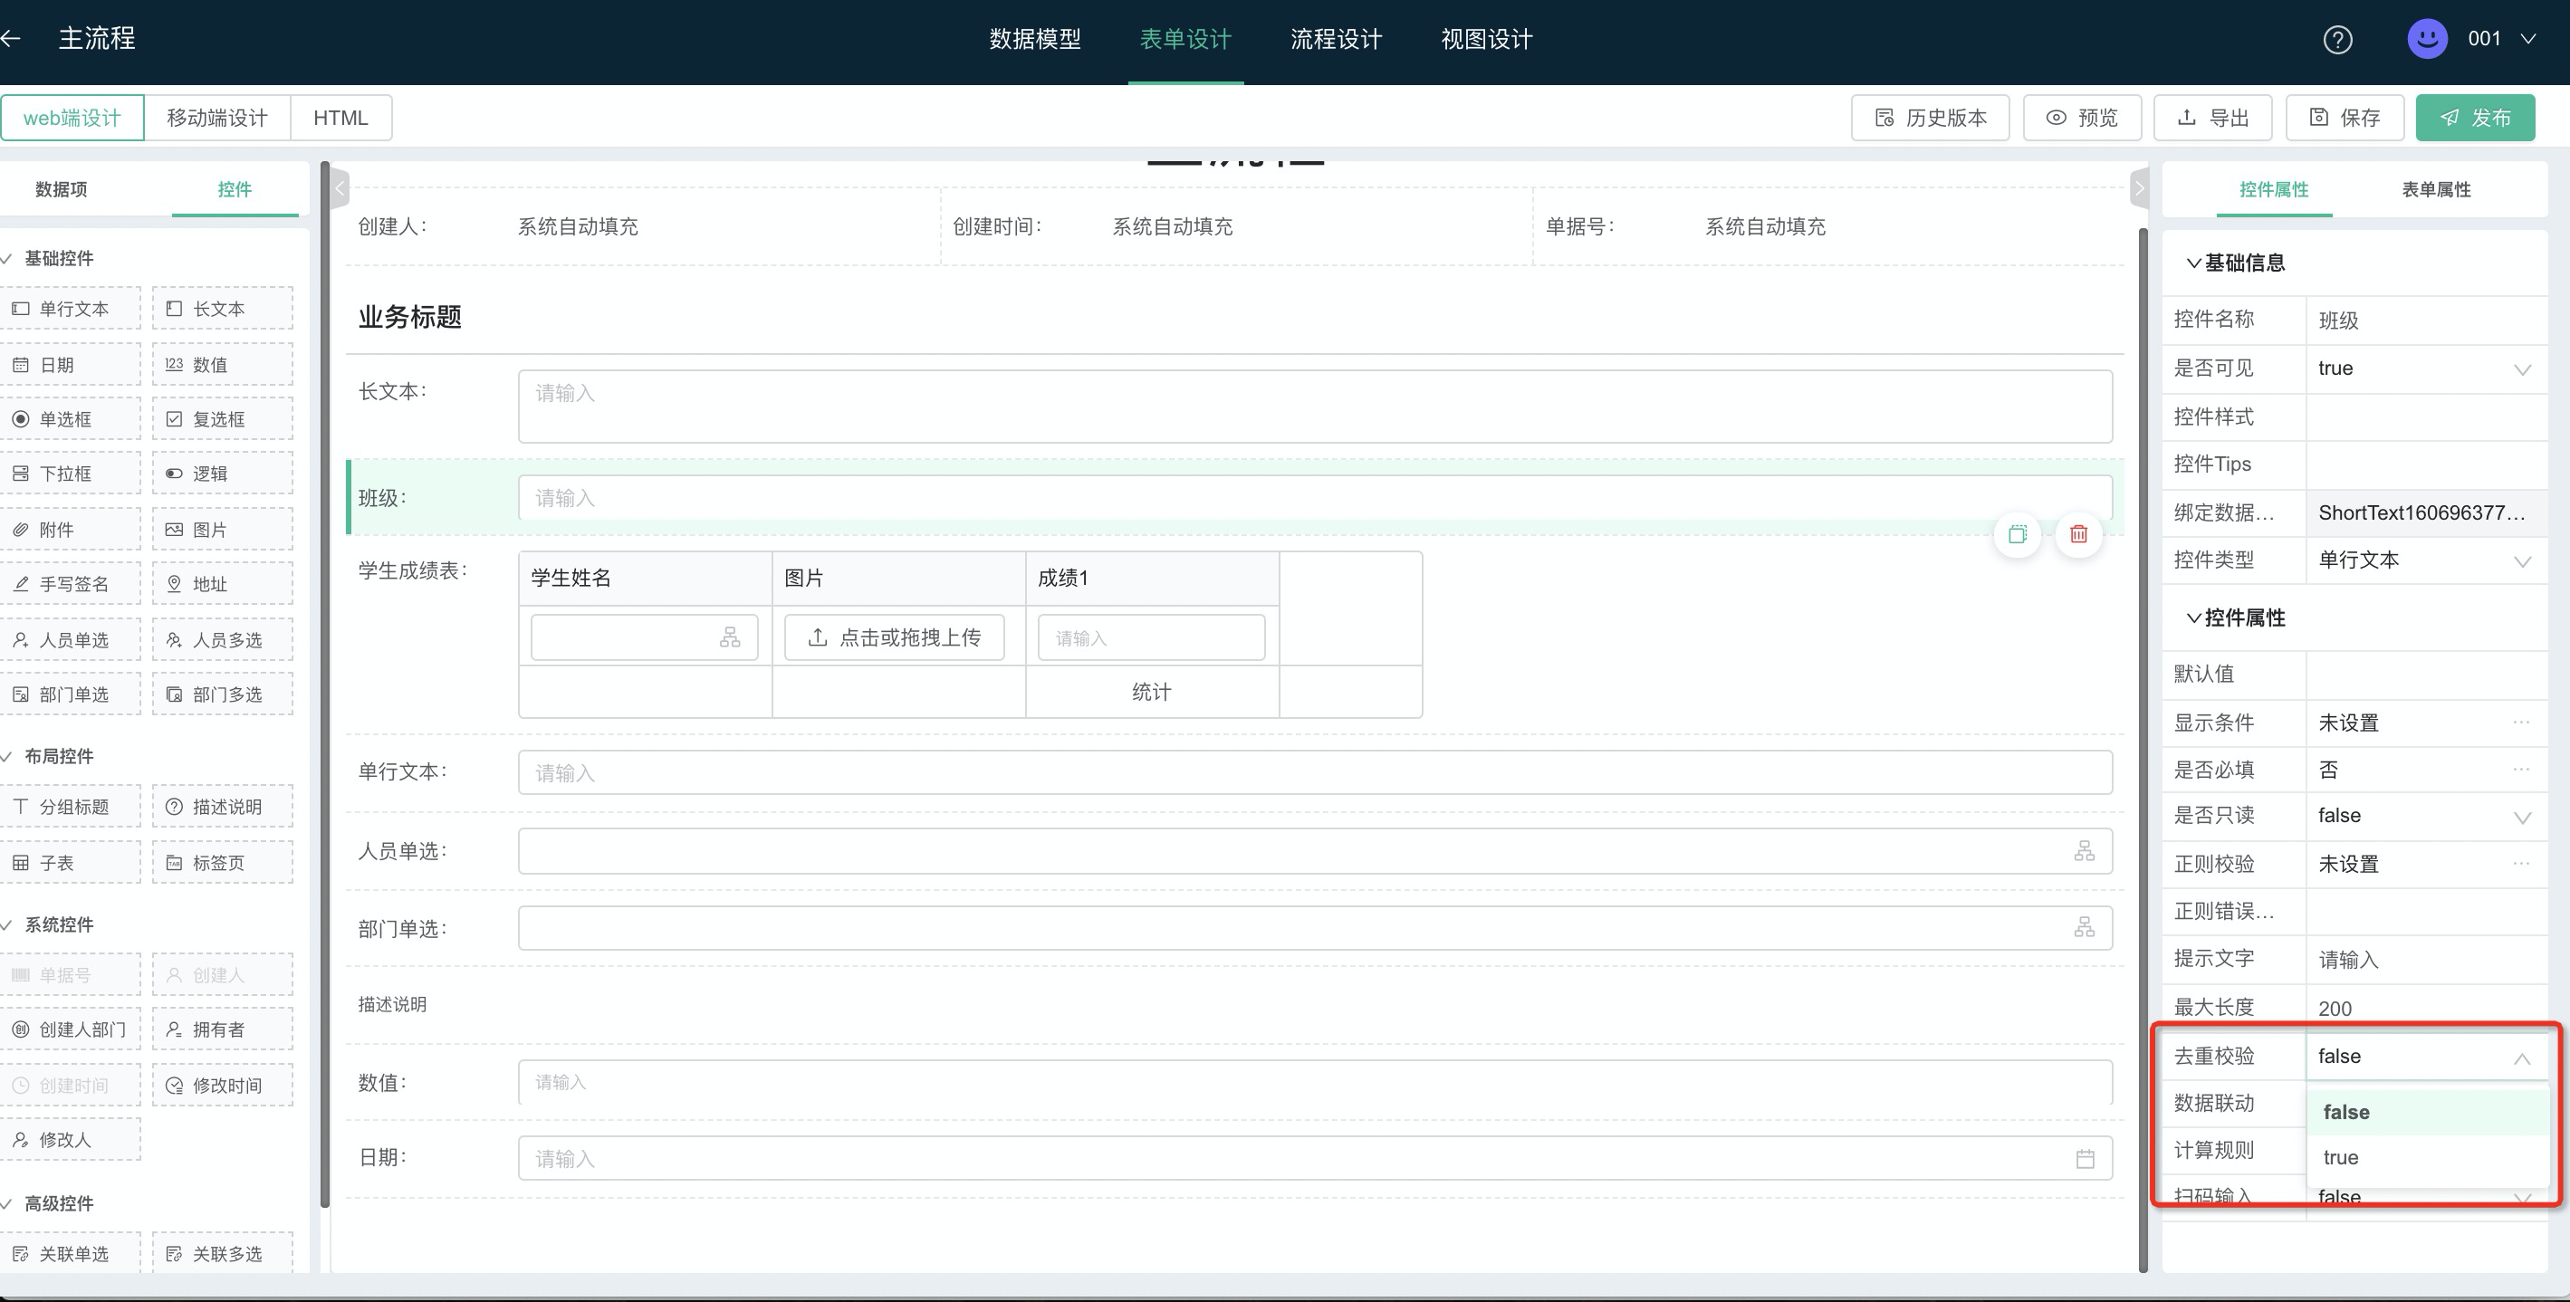Pick the 图片 image control
The height and width of the screenshot is (1302, 2570).
223,530
